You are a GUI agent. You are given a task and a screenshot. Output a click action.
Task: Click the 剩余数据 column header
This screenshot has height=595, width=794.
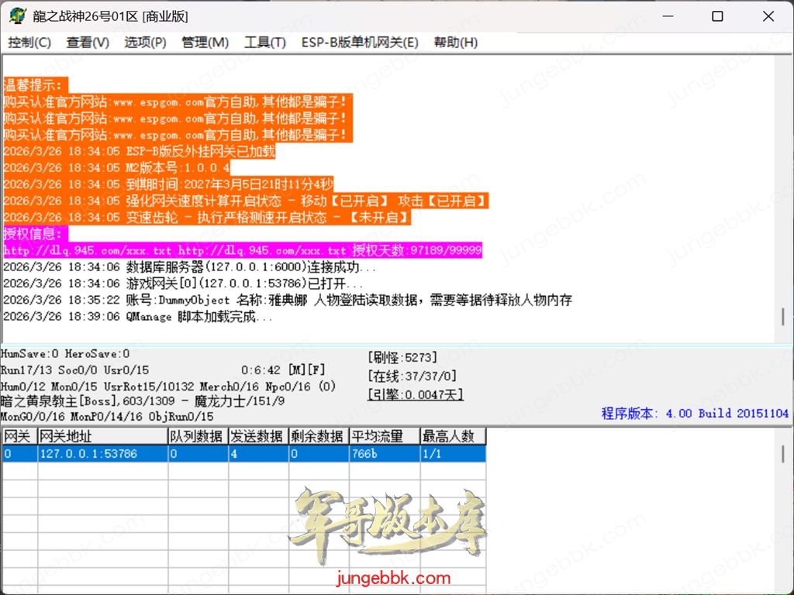pyautogui.click(x=318, y=436)
